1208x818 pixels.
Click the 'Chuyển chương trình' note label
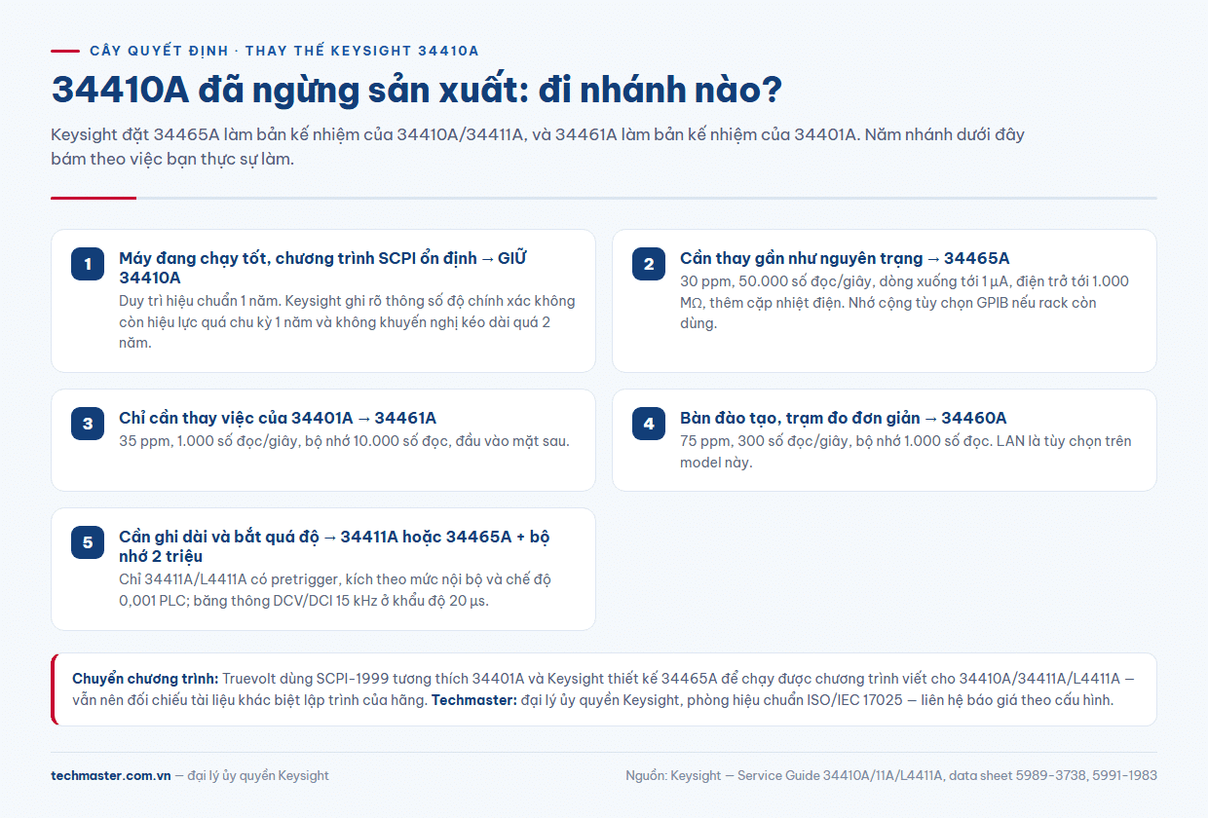pyautogui.click(x=146, y=678)
